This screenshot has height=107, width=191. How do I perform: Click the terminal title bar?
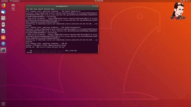click(62, 6)
